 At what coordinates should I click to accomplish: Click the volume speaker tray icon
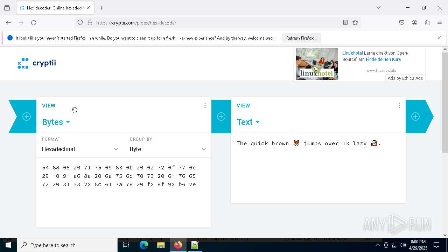tap(403, 245)
